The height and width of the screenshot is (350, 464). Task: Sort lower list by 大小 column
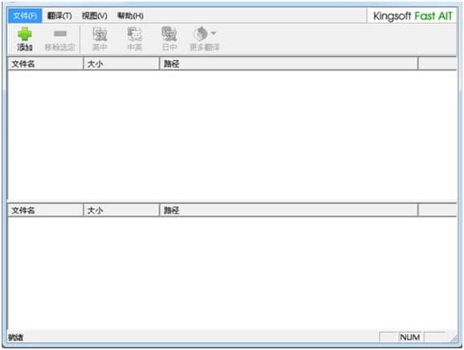pos(121,210)
